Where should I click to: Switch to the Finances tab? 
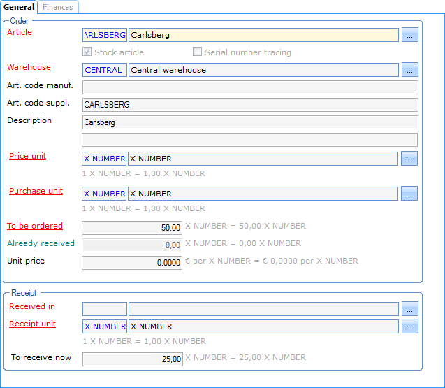coord(58,7)
